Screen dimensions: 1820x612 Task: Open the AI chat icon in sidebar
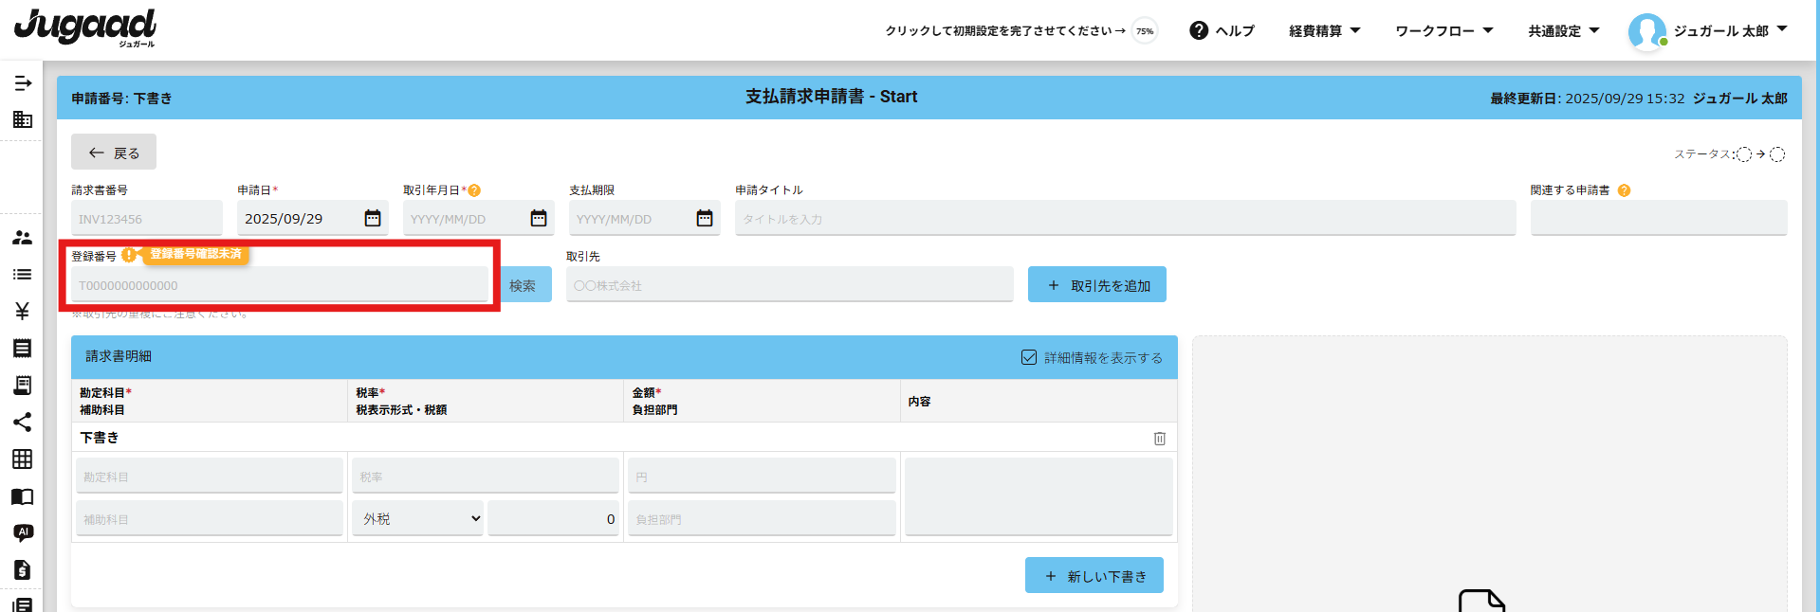[23, 532]
